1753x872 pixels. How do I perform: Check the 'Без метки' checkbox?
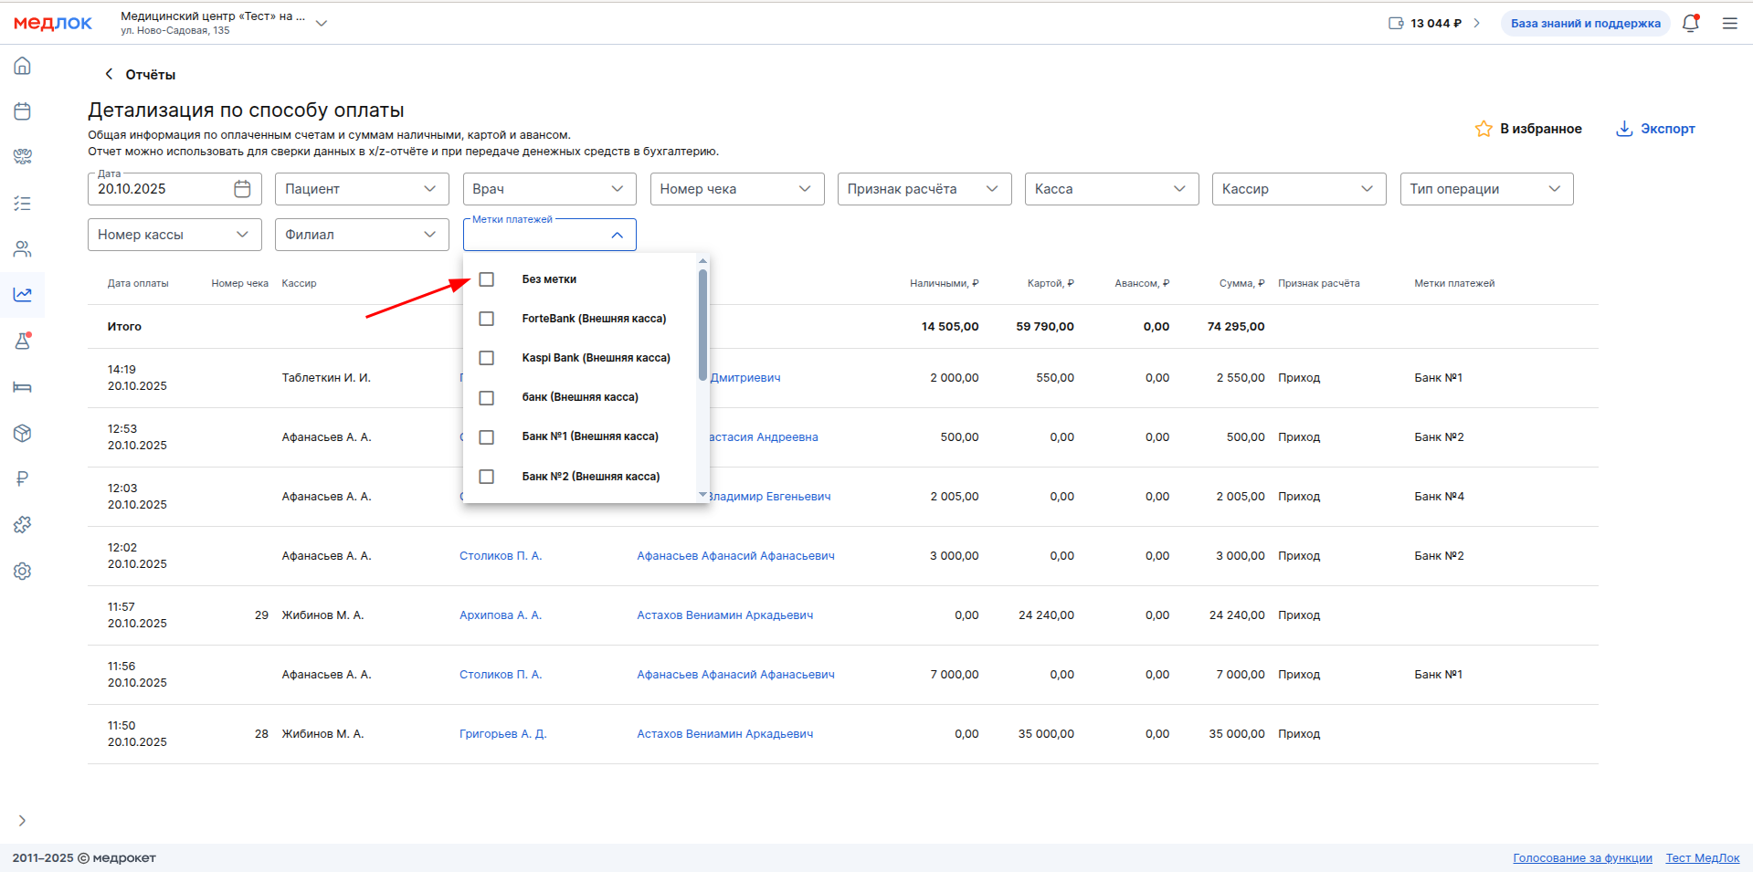pos(487,279)
